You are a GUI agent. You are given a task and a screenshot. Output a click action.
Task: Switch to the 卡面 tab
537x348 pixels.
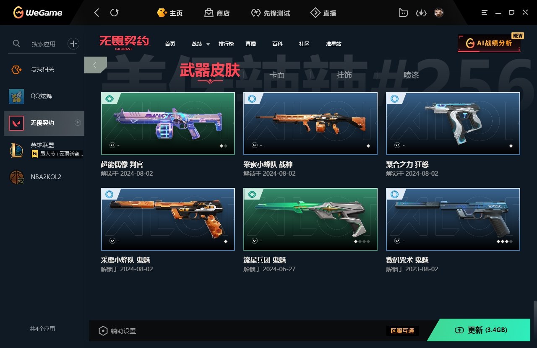coord(277,75)
